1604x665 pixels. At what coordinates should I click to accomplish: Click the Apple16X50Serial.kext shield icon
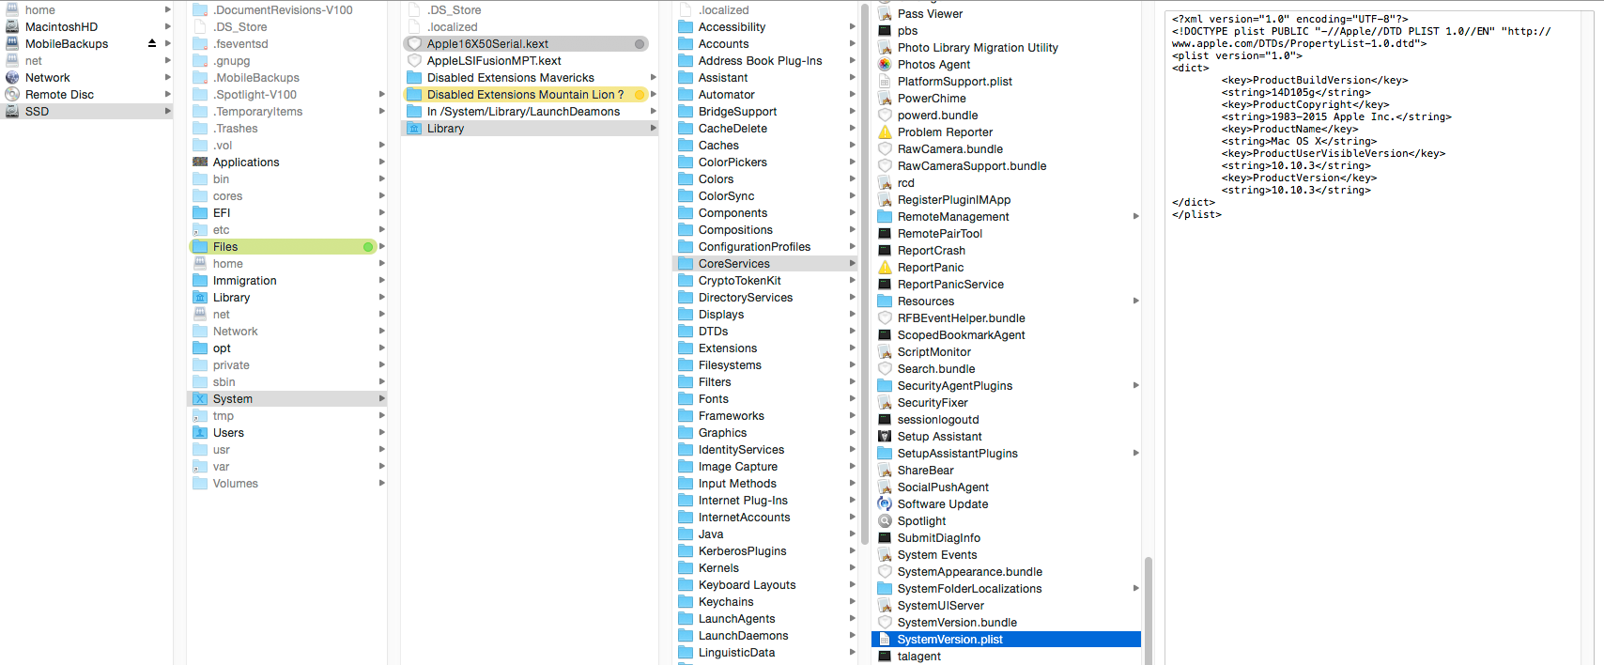(414, 44)
